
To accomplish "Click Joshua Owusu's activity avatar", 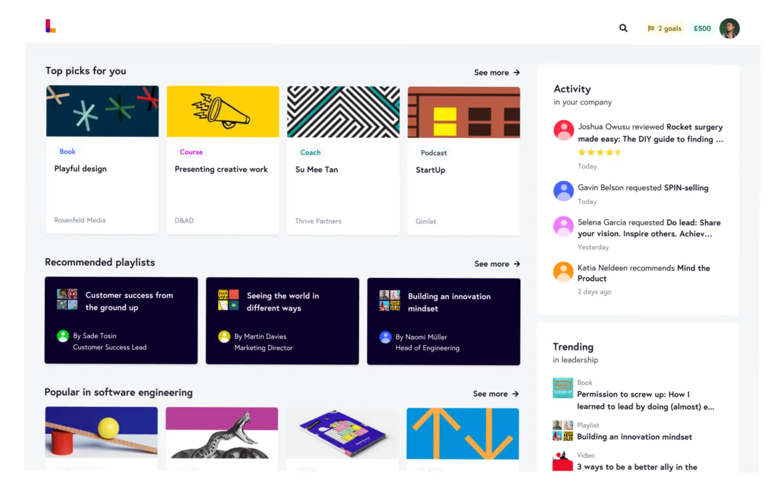I will [563, 130].
